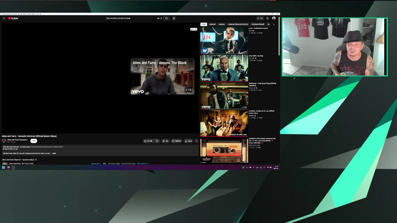The image size is (397, 223).
Task: Dismiss the end-screen overlay button in player
Action: [x=194, y=29]
